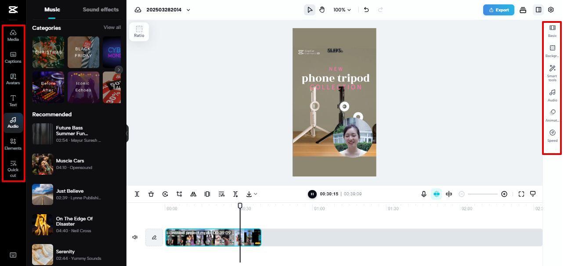Increase timeline zoom with the plus slider control
The image size is (564, 266).
[504, 194]
